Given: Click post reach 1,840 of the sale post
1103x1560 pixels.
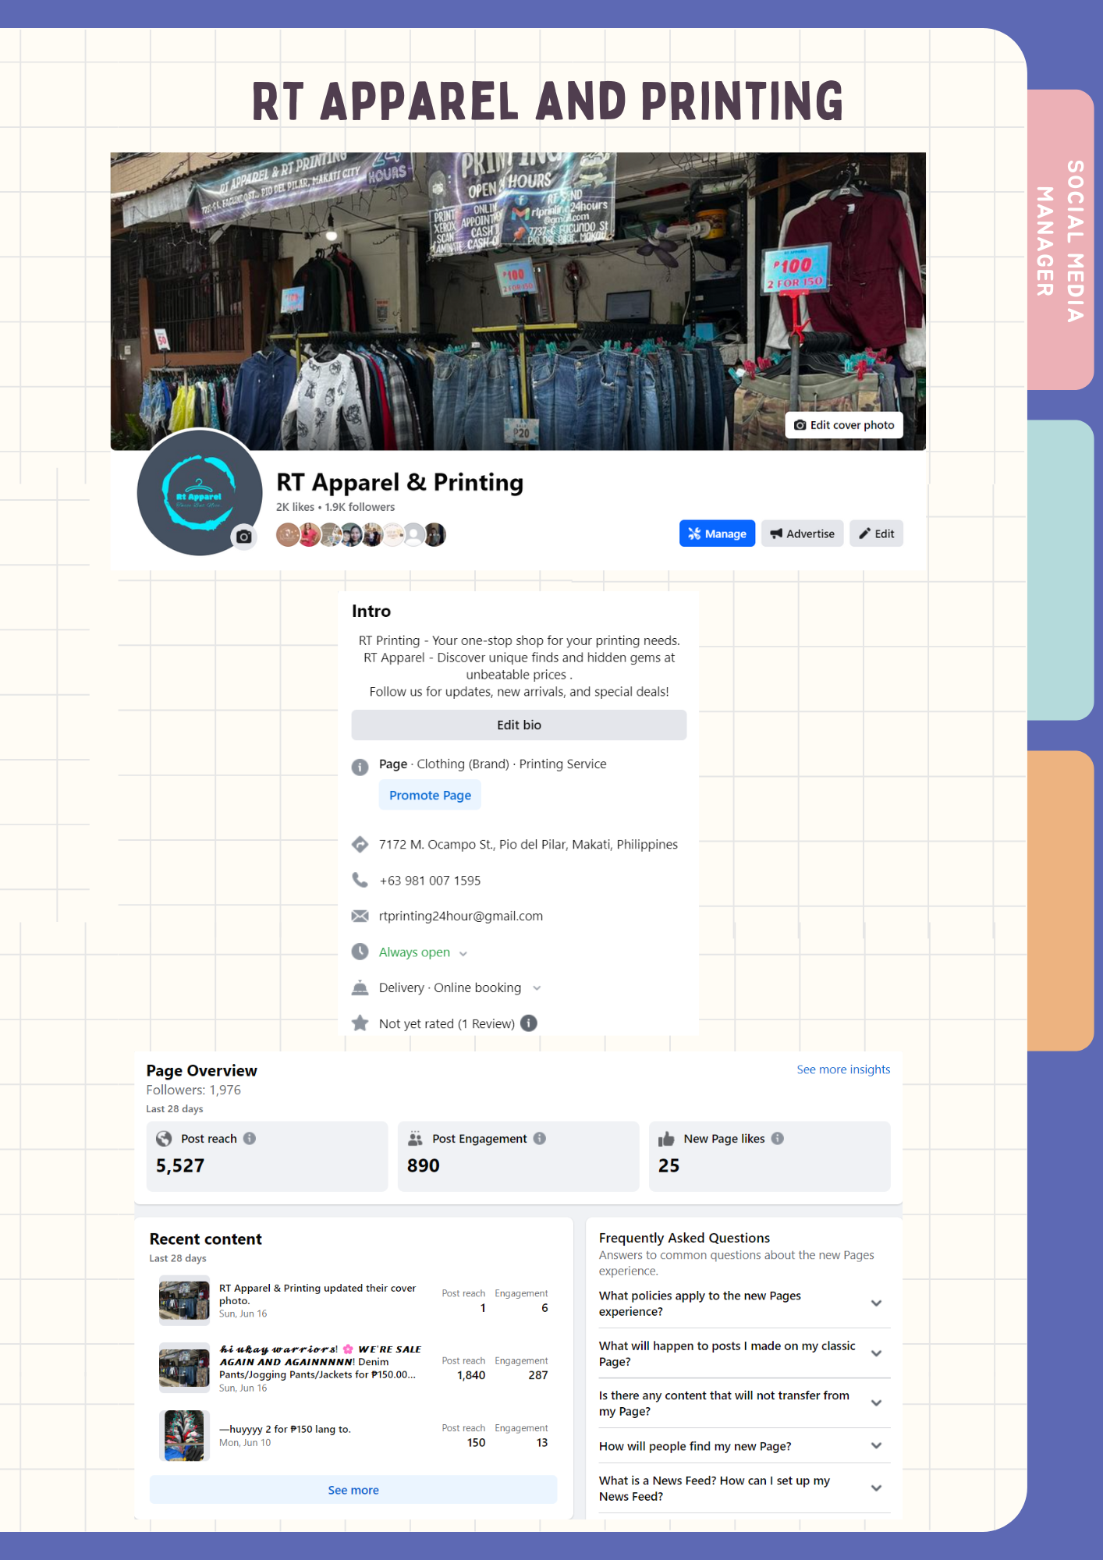Looking at the screenshot, I should 471,1375.
